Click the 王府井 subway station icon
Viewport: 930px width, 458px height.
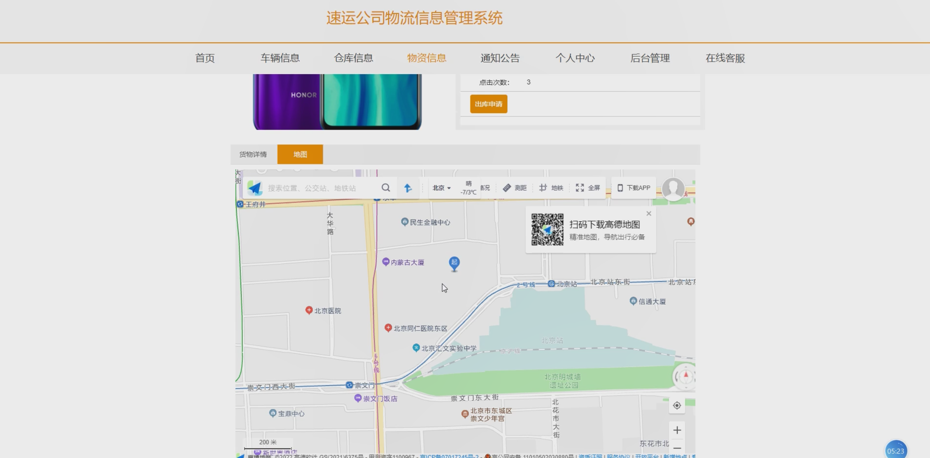pyautogui.click(x=240, y=204)
